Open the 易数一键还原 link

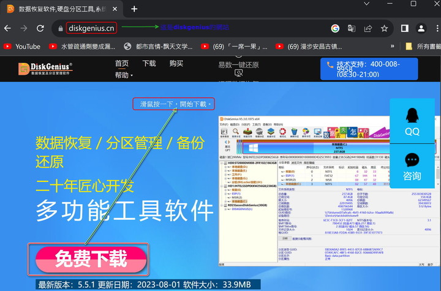238,65
